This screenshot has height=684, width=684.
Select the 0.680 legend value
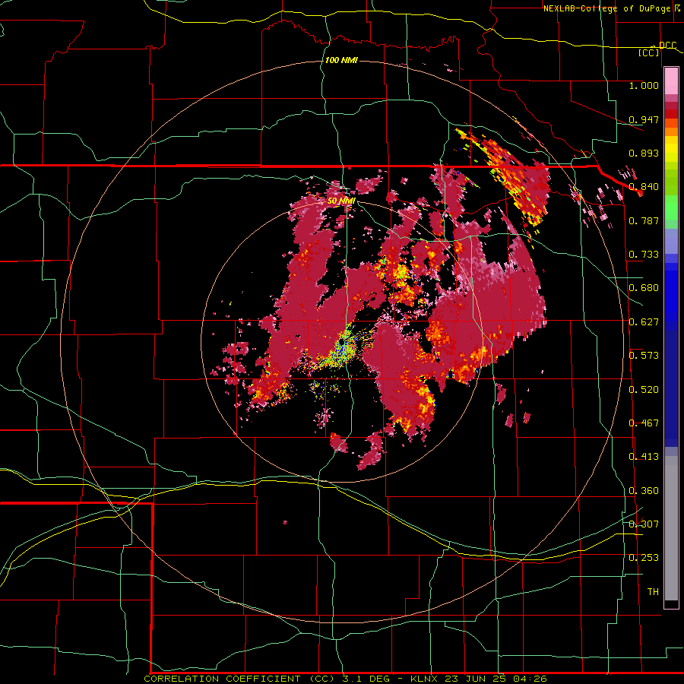click(644, 288)
